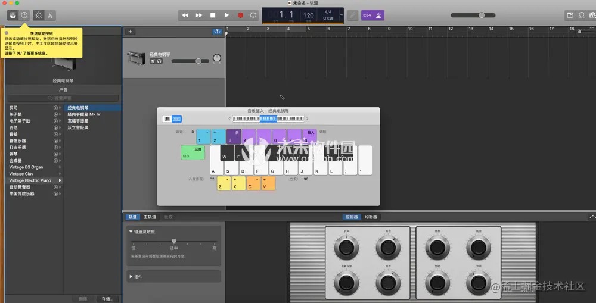This screenshot has height=303, width=596.
Task: Solo the 经典电钢琴 track with headphones icon
Action: coord(159,61)
